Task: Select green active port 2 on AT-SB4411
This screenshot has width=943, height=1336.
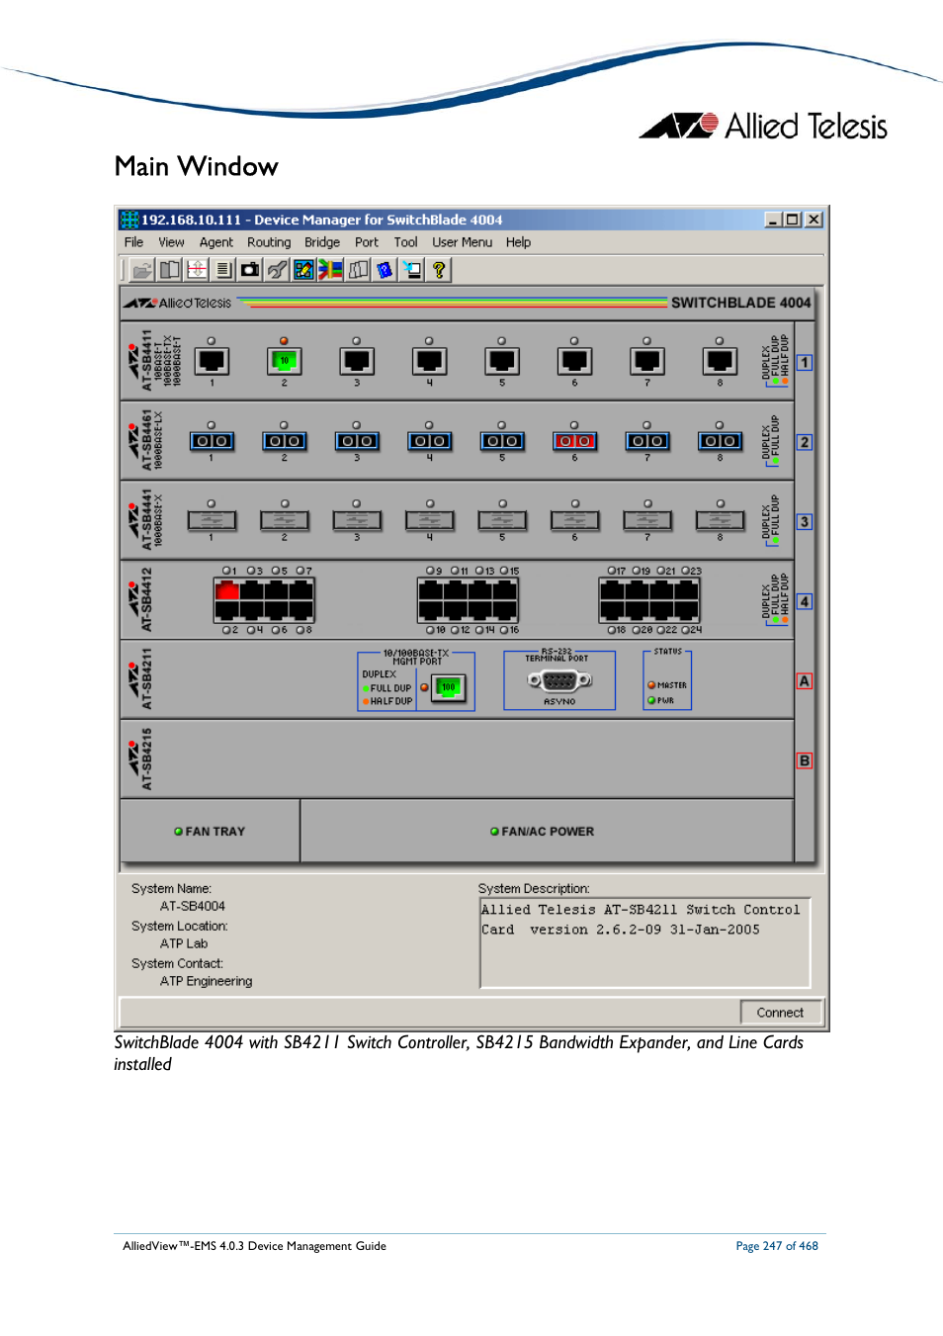Action: (x=284, y=361)
